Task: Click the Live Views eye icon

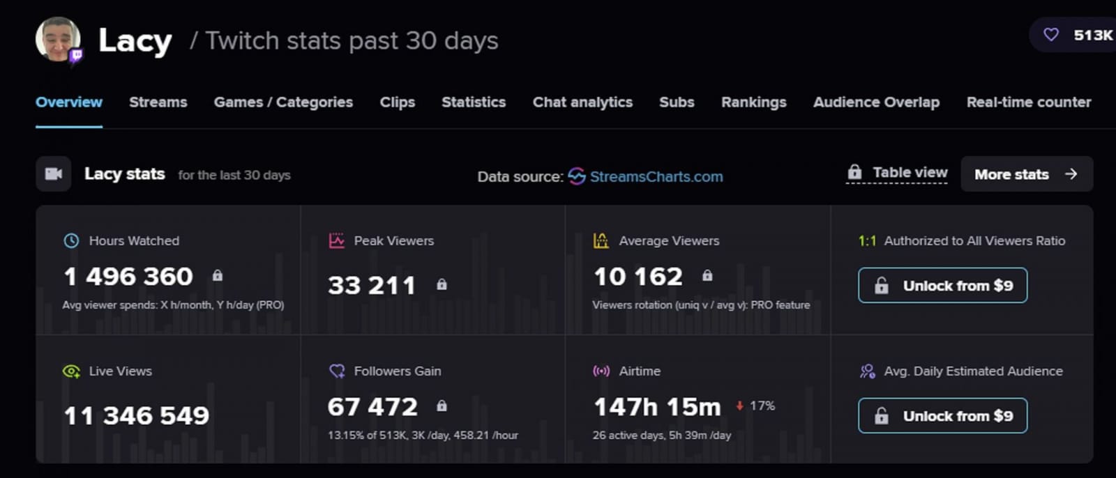Action: point(70,371)
